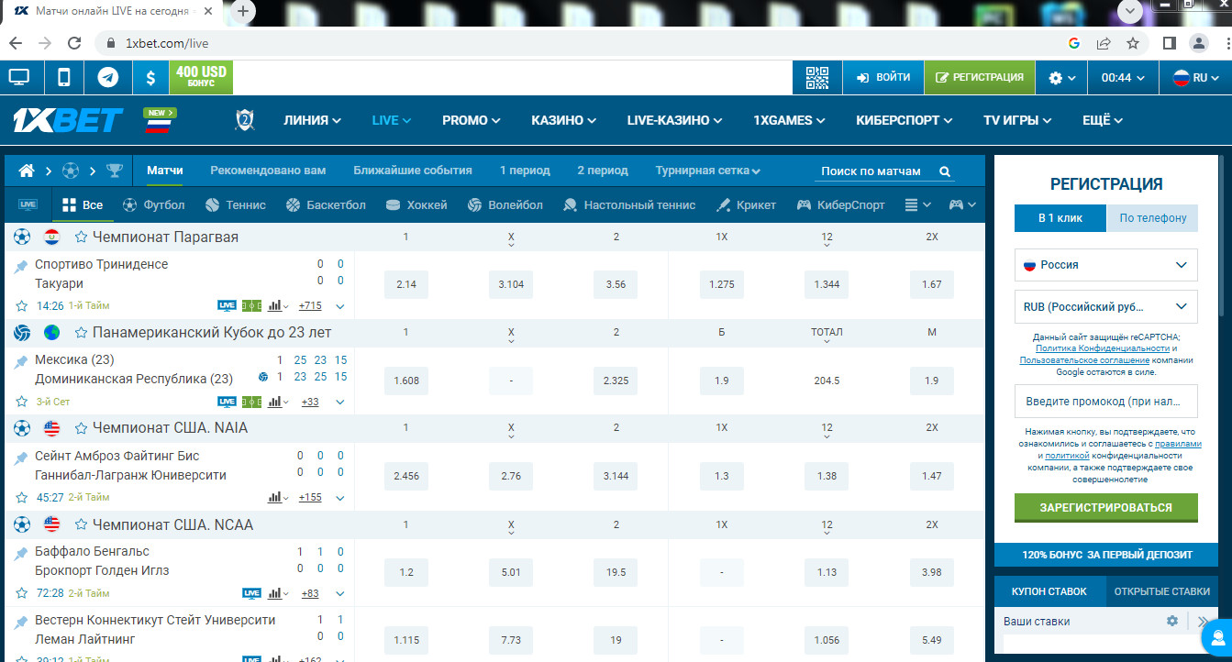
Task: Pin the Баффало Бенгальс match
Action: pos(21,554)
